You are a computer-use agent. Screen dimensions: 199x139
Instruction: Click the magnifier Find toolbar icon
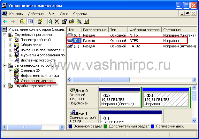[79, 21]
